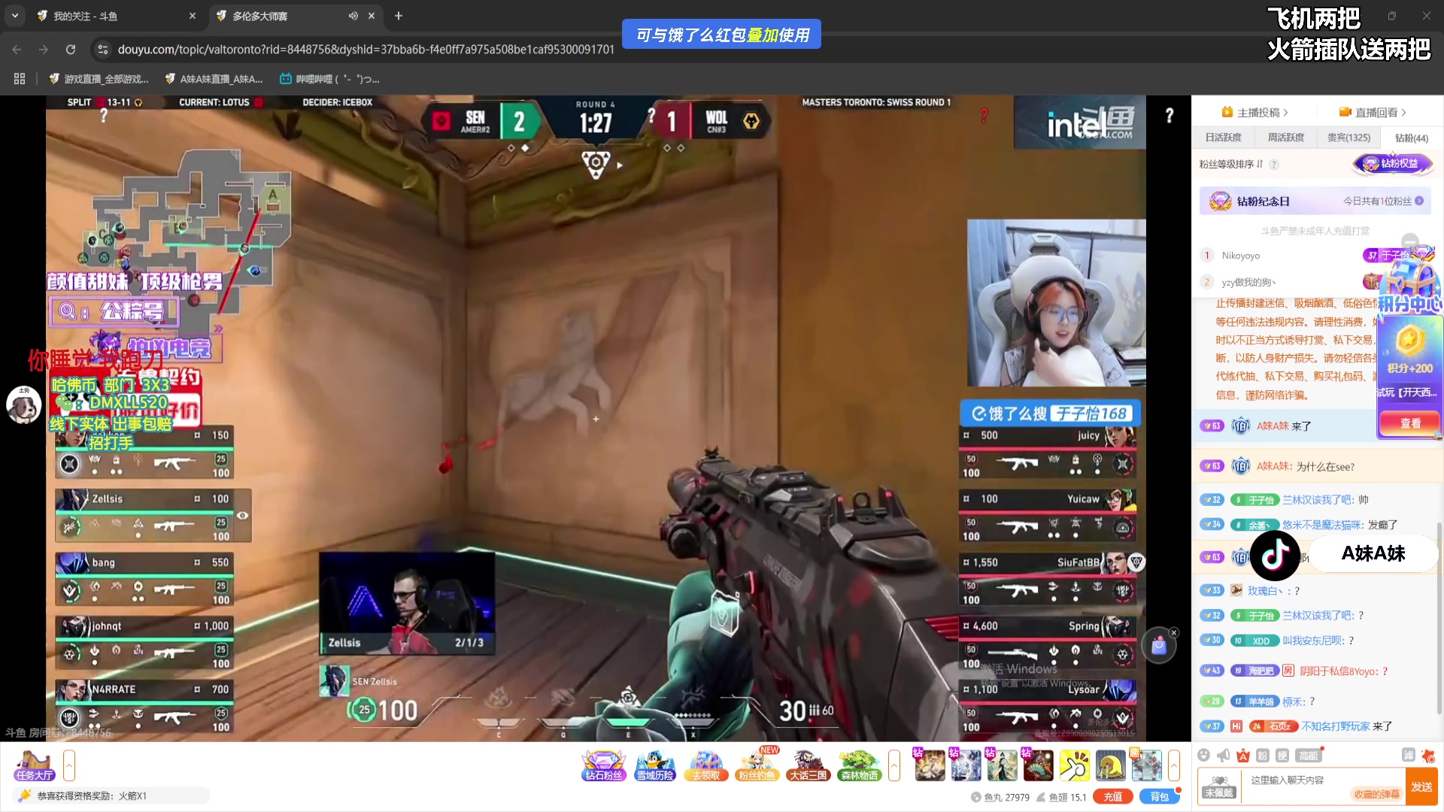
Task: Open a new browser tab with plus button
Action: tap(399, 16)
